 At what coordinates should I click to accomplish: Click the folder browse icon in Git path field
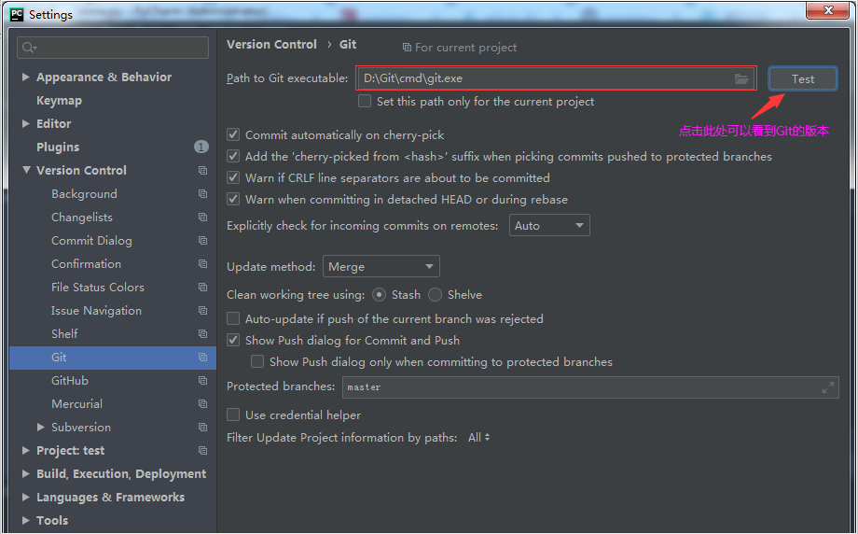pos(740,78)
